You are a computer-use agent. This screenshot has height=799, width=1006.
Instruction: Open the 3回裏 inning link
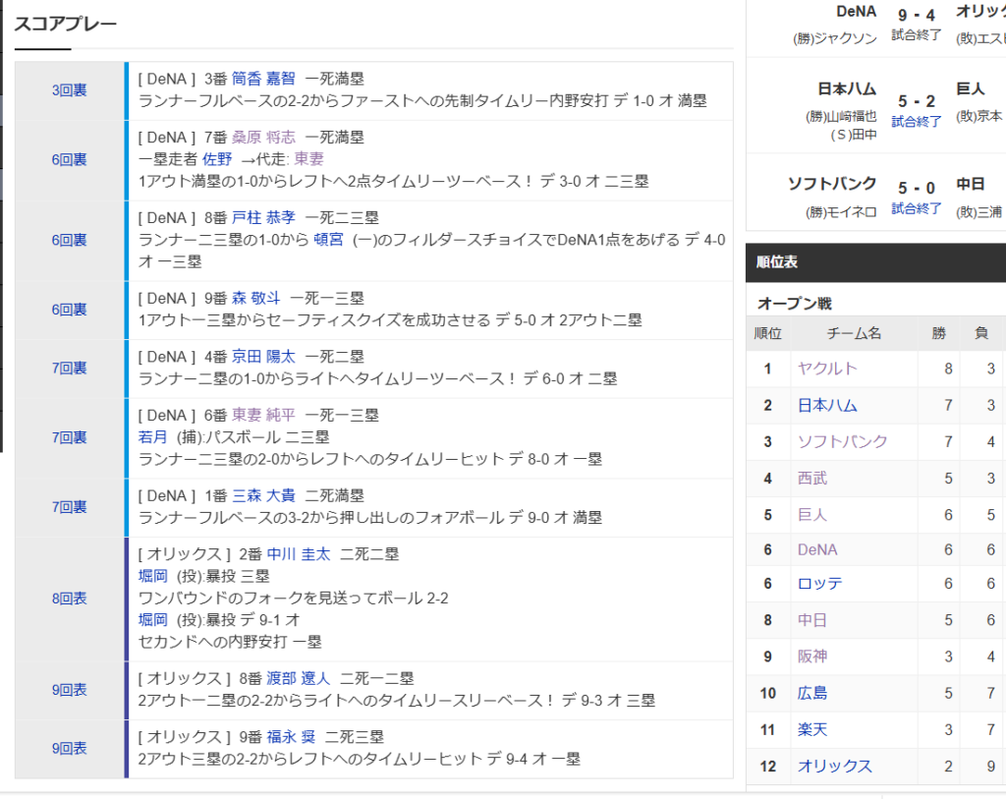70,89
